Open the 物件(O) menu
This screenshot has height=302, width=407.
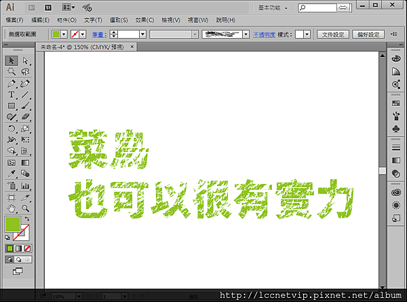tap(66, 20)
